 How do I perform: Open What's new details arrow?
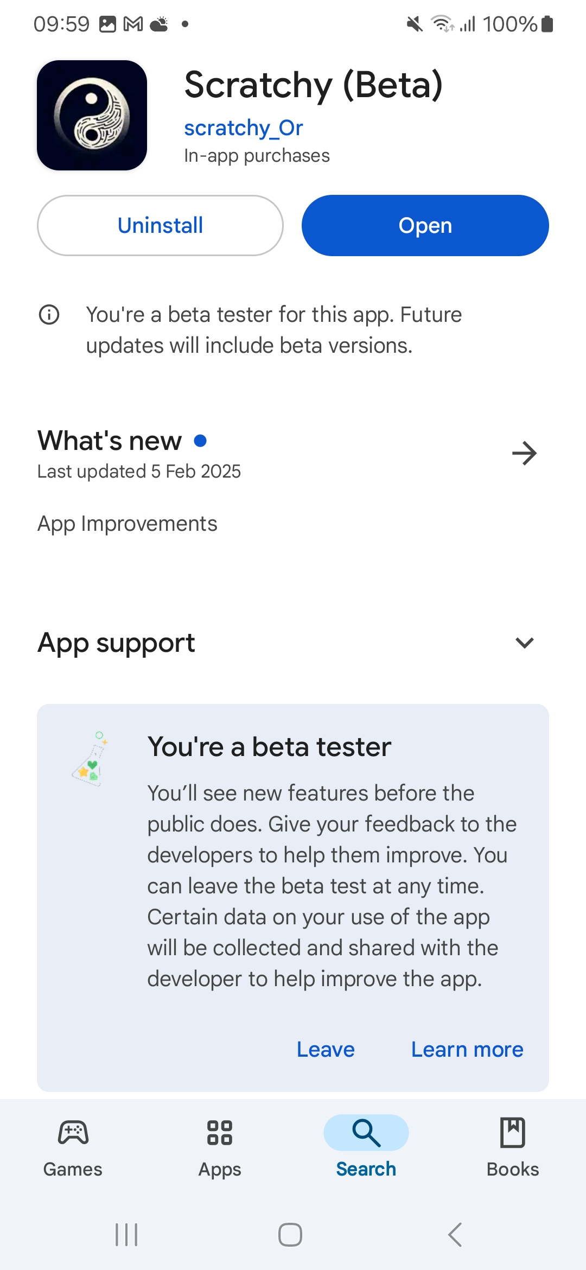pyautogui.click(x=524, y=453)
